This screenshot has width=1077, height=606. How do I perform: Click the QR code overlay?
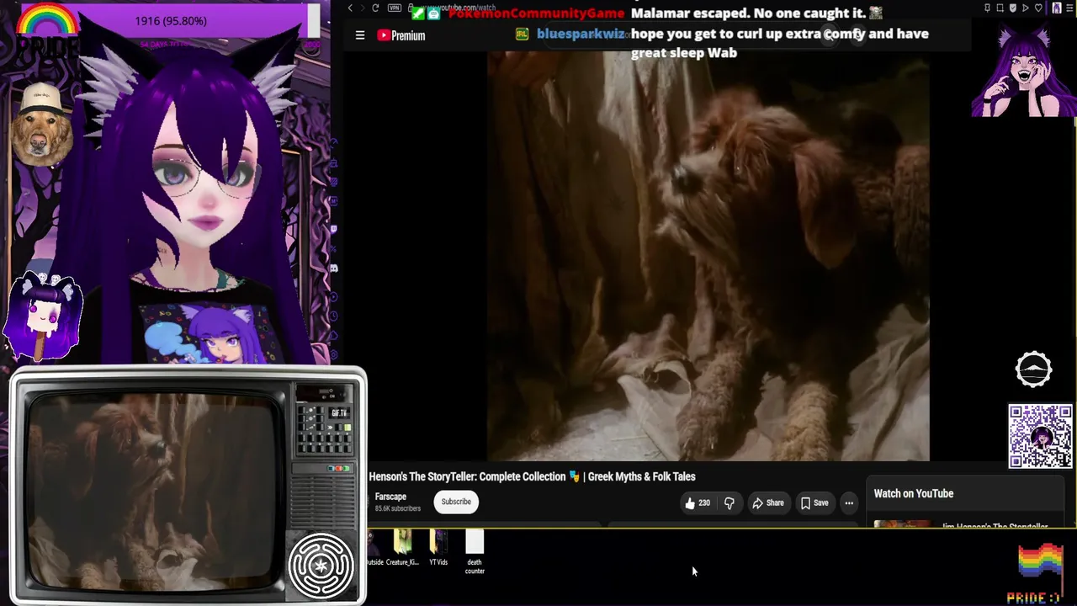coord(1041,436)
